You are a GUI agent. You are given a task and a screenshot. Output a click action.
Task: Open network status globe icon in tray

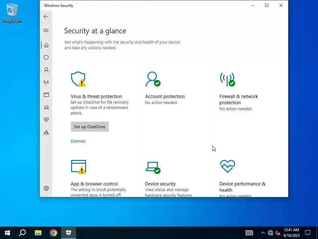coord(270,233)
